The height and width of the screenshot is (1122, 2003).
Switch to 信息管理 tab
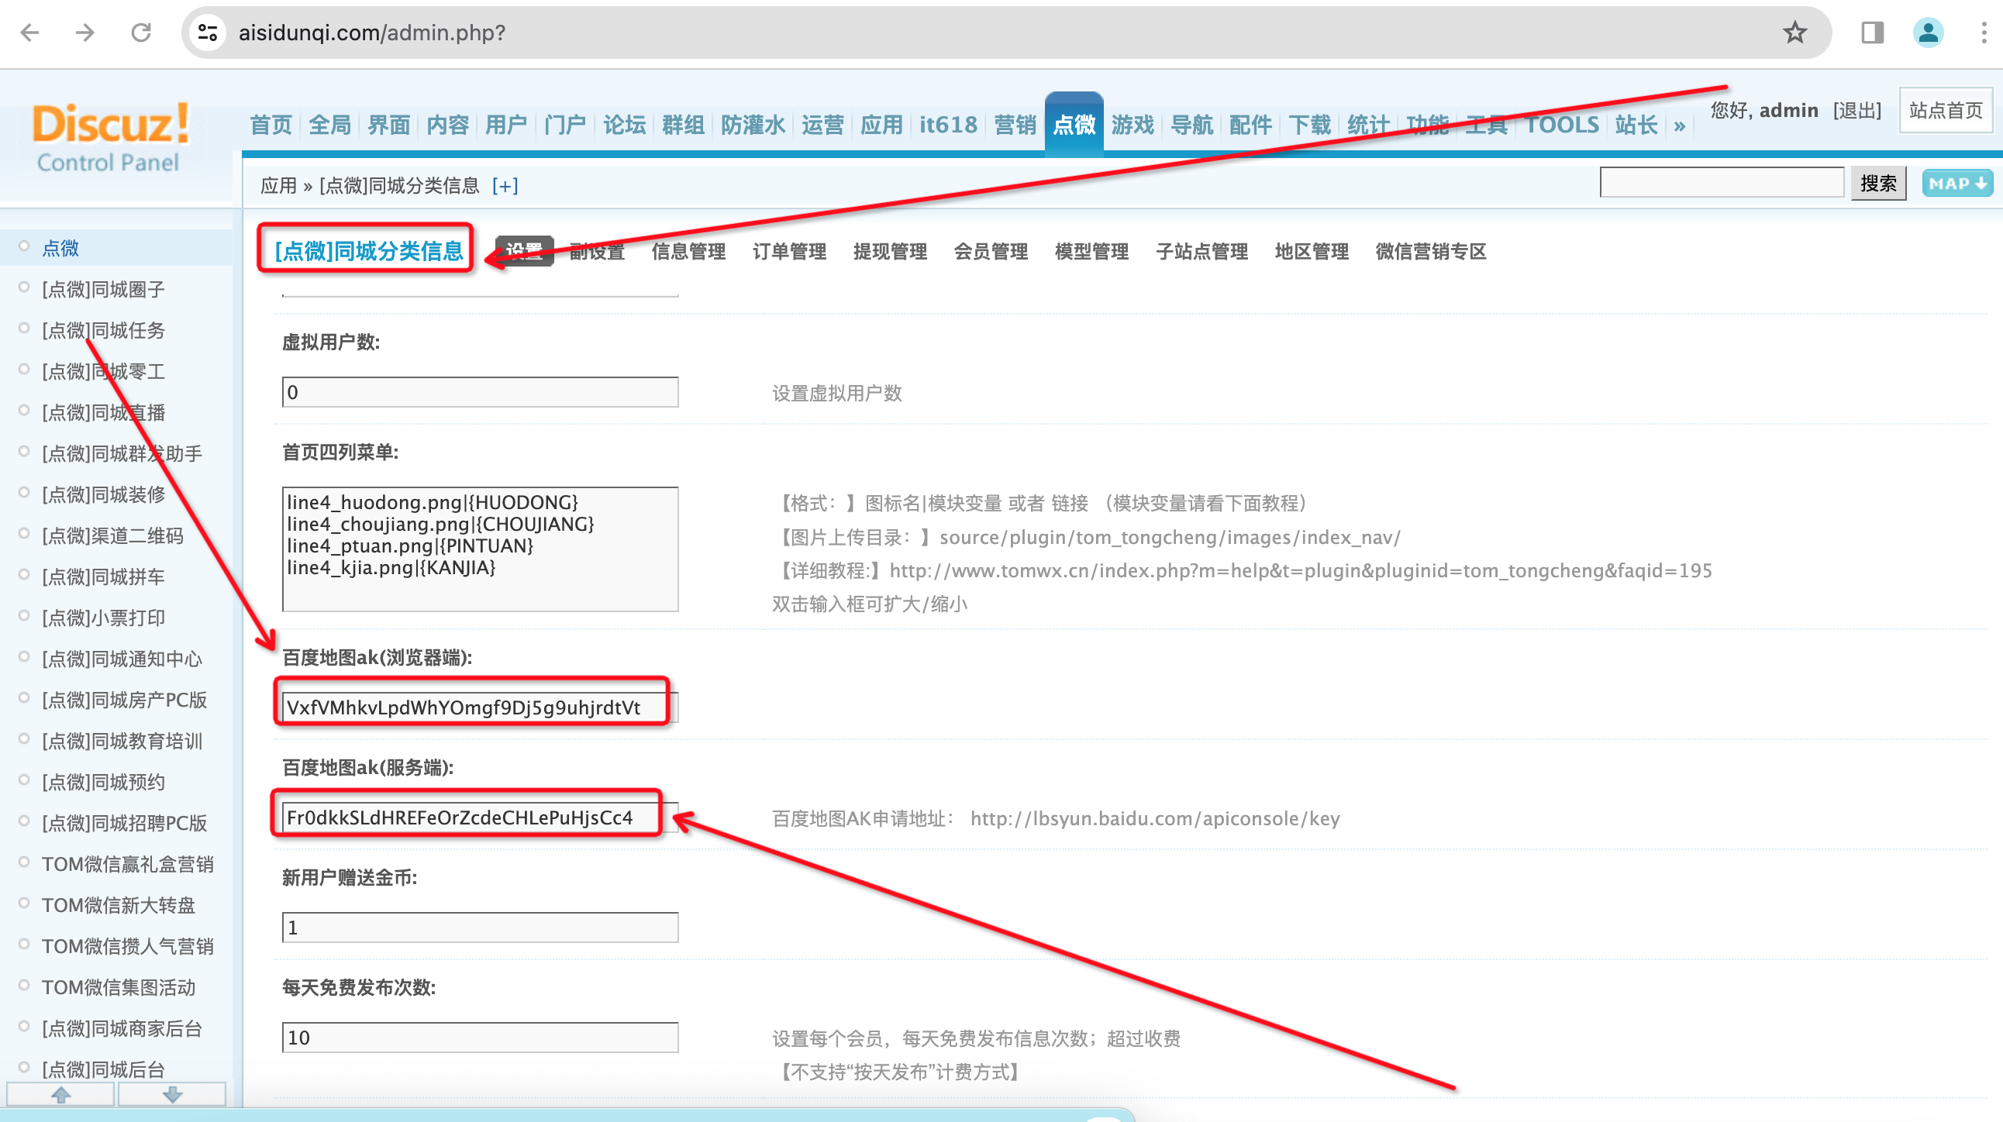pos(688,251)
